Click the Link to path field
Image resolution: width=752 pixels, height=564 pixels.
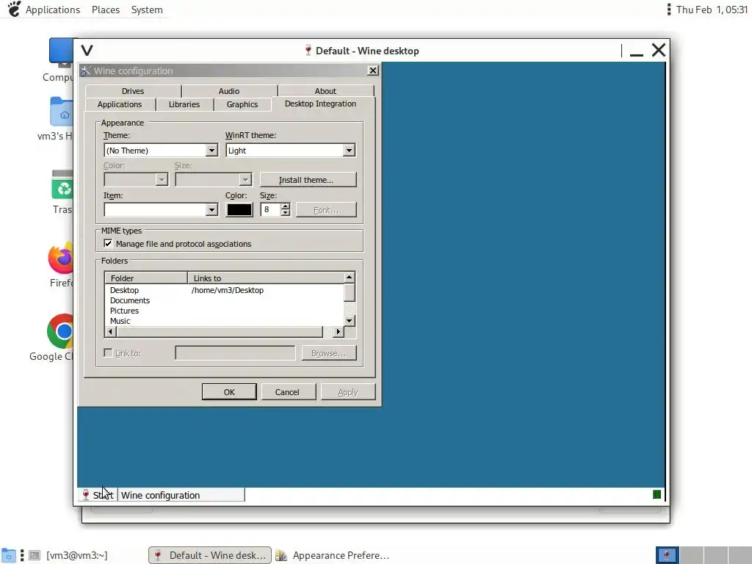(236, 353)
